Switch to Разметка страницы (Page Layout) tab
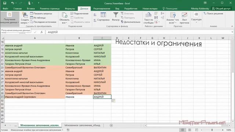The image size is (235, 132). (50, 8)
